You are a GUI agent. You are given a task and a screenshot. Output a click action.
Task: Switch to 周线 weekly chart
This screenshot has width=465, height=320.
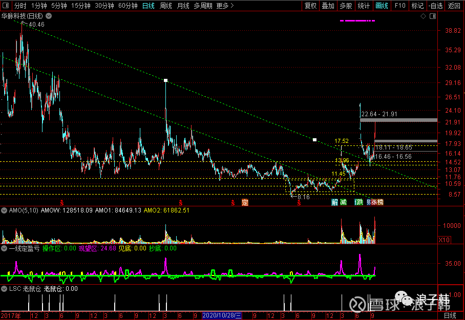(165, 6)
